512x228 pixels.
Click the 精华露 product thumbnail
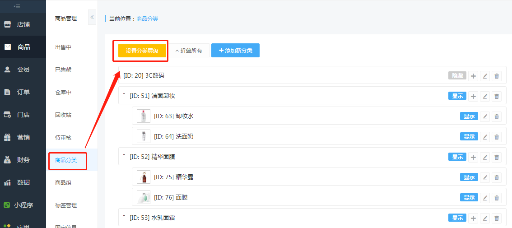pyautogui.click(x=144, y=177)
